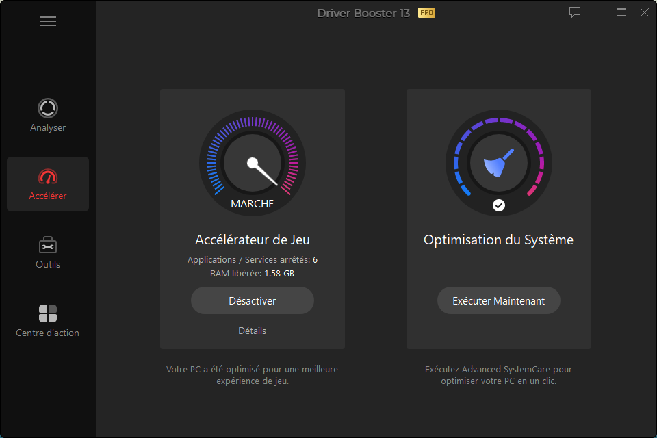The width and height of the screenshot is (657, 438).
Task: Click the Driver Booster 13 window title
Action: pos(363,13)
